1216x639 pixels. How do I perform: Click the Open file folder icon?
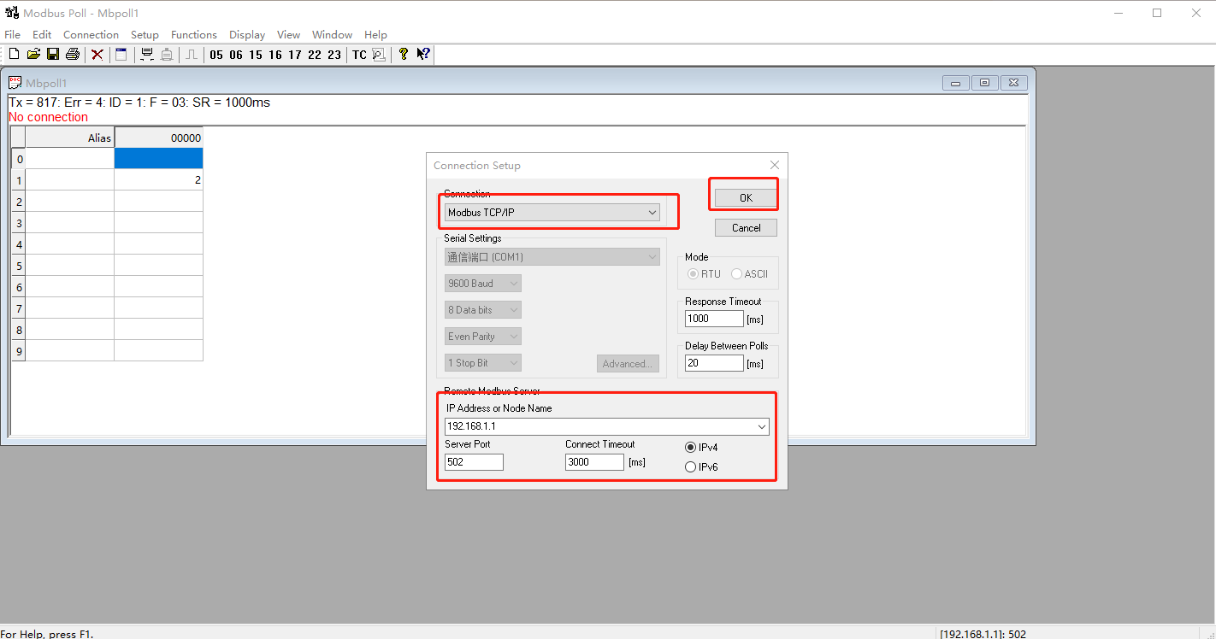tap(33, 55)
